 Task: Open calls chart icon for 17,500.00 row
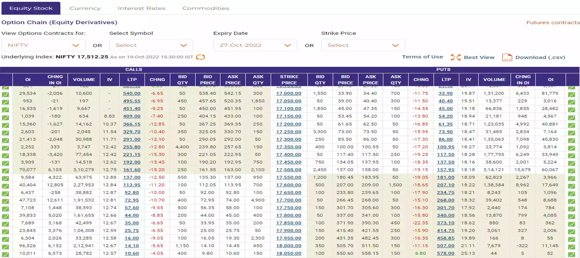click(6, 171)
